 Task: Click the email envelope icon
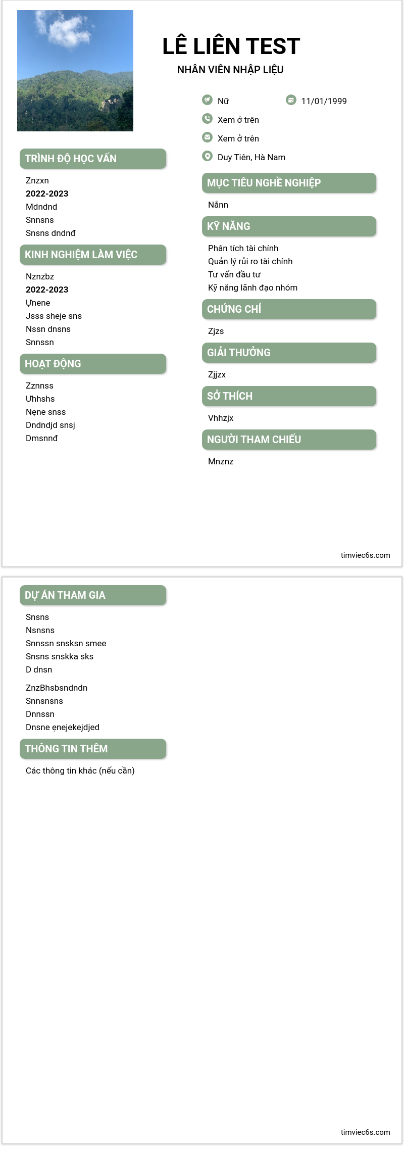point(207,137)
